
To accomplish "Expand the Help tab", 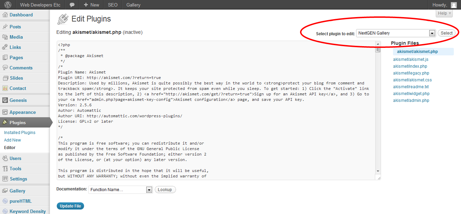I will click(445, 13).
